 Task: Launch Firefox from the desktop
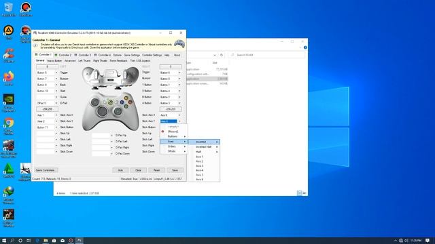click(x=8, y=77)
